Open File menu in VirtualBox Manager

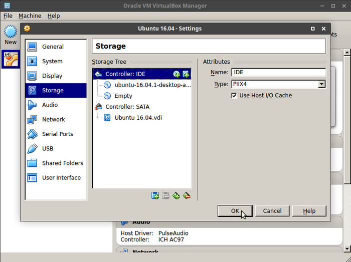click(8, 16)
